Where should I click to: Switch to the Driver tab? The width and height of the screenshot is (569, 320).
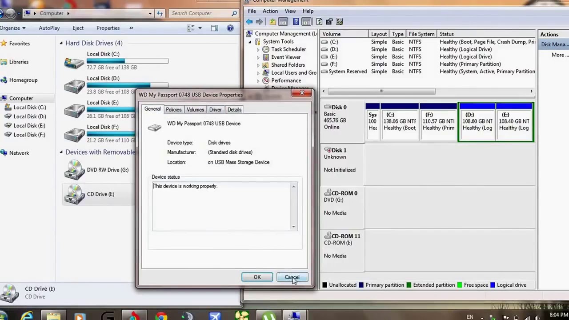coord(215,110)
